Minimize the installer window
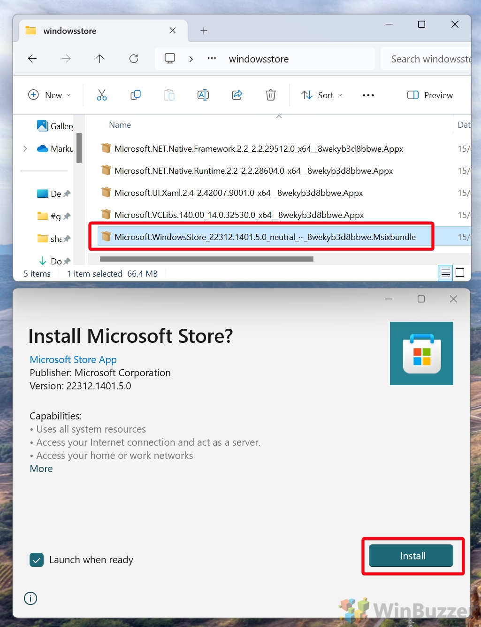This screenshot has height=627, width=481. pos(389,299)
